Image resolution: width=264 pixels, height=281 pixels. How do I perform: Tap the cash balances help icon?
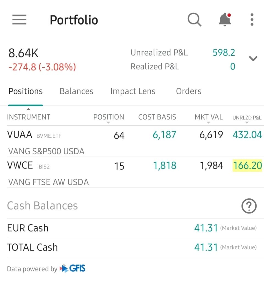coord(249,206)
